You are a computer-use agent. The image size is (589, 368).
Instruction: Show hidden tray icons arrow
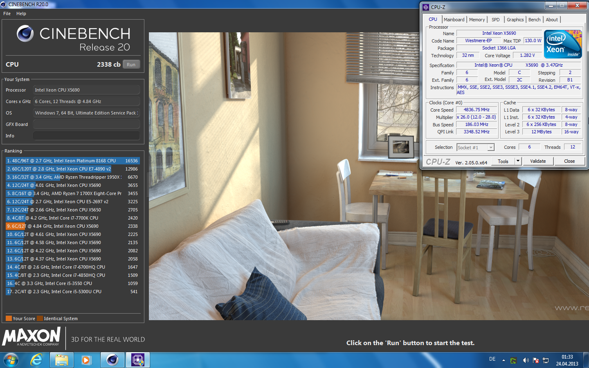(x=504, y=360)
